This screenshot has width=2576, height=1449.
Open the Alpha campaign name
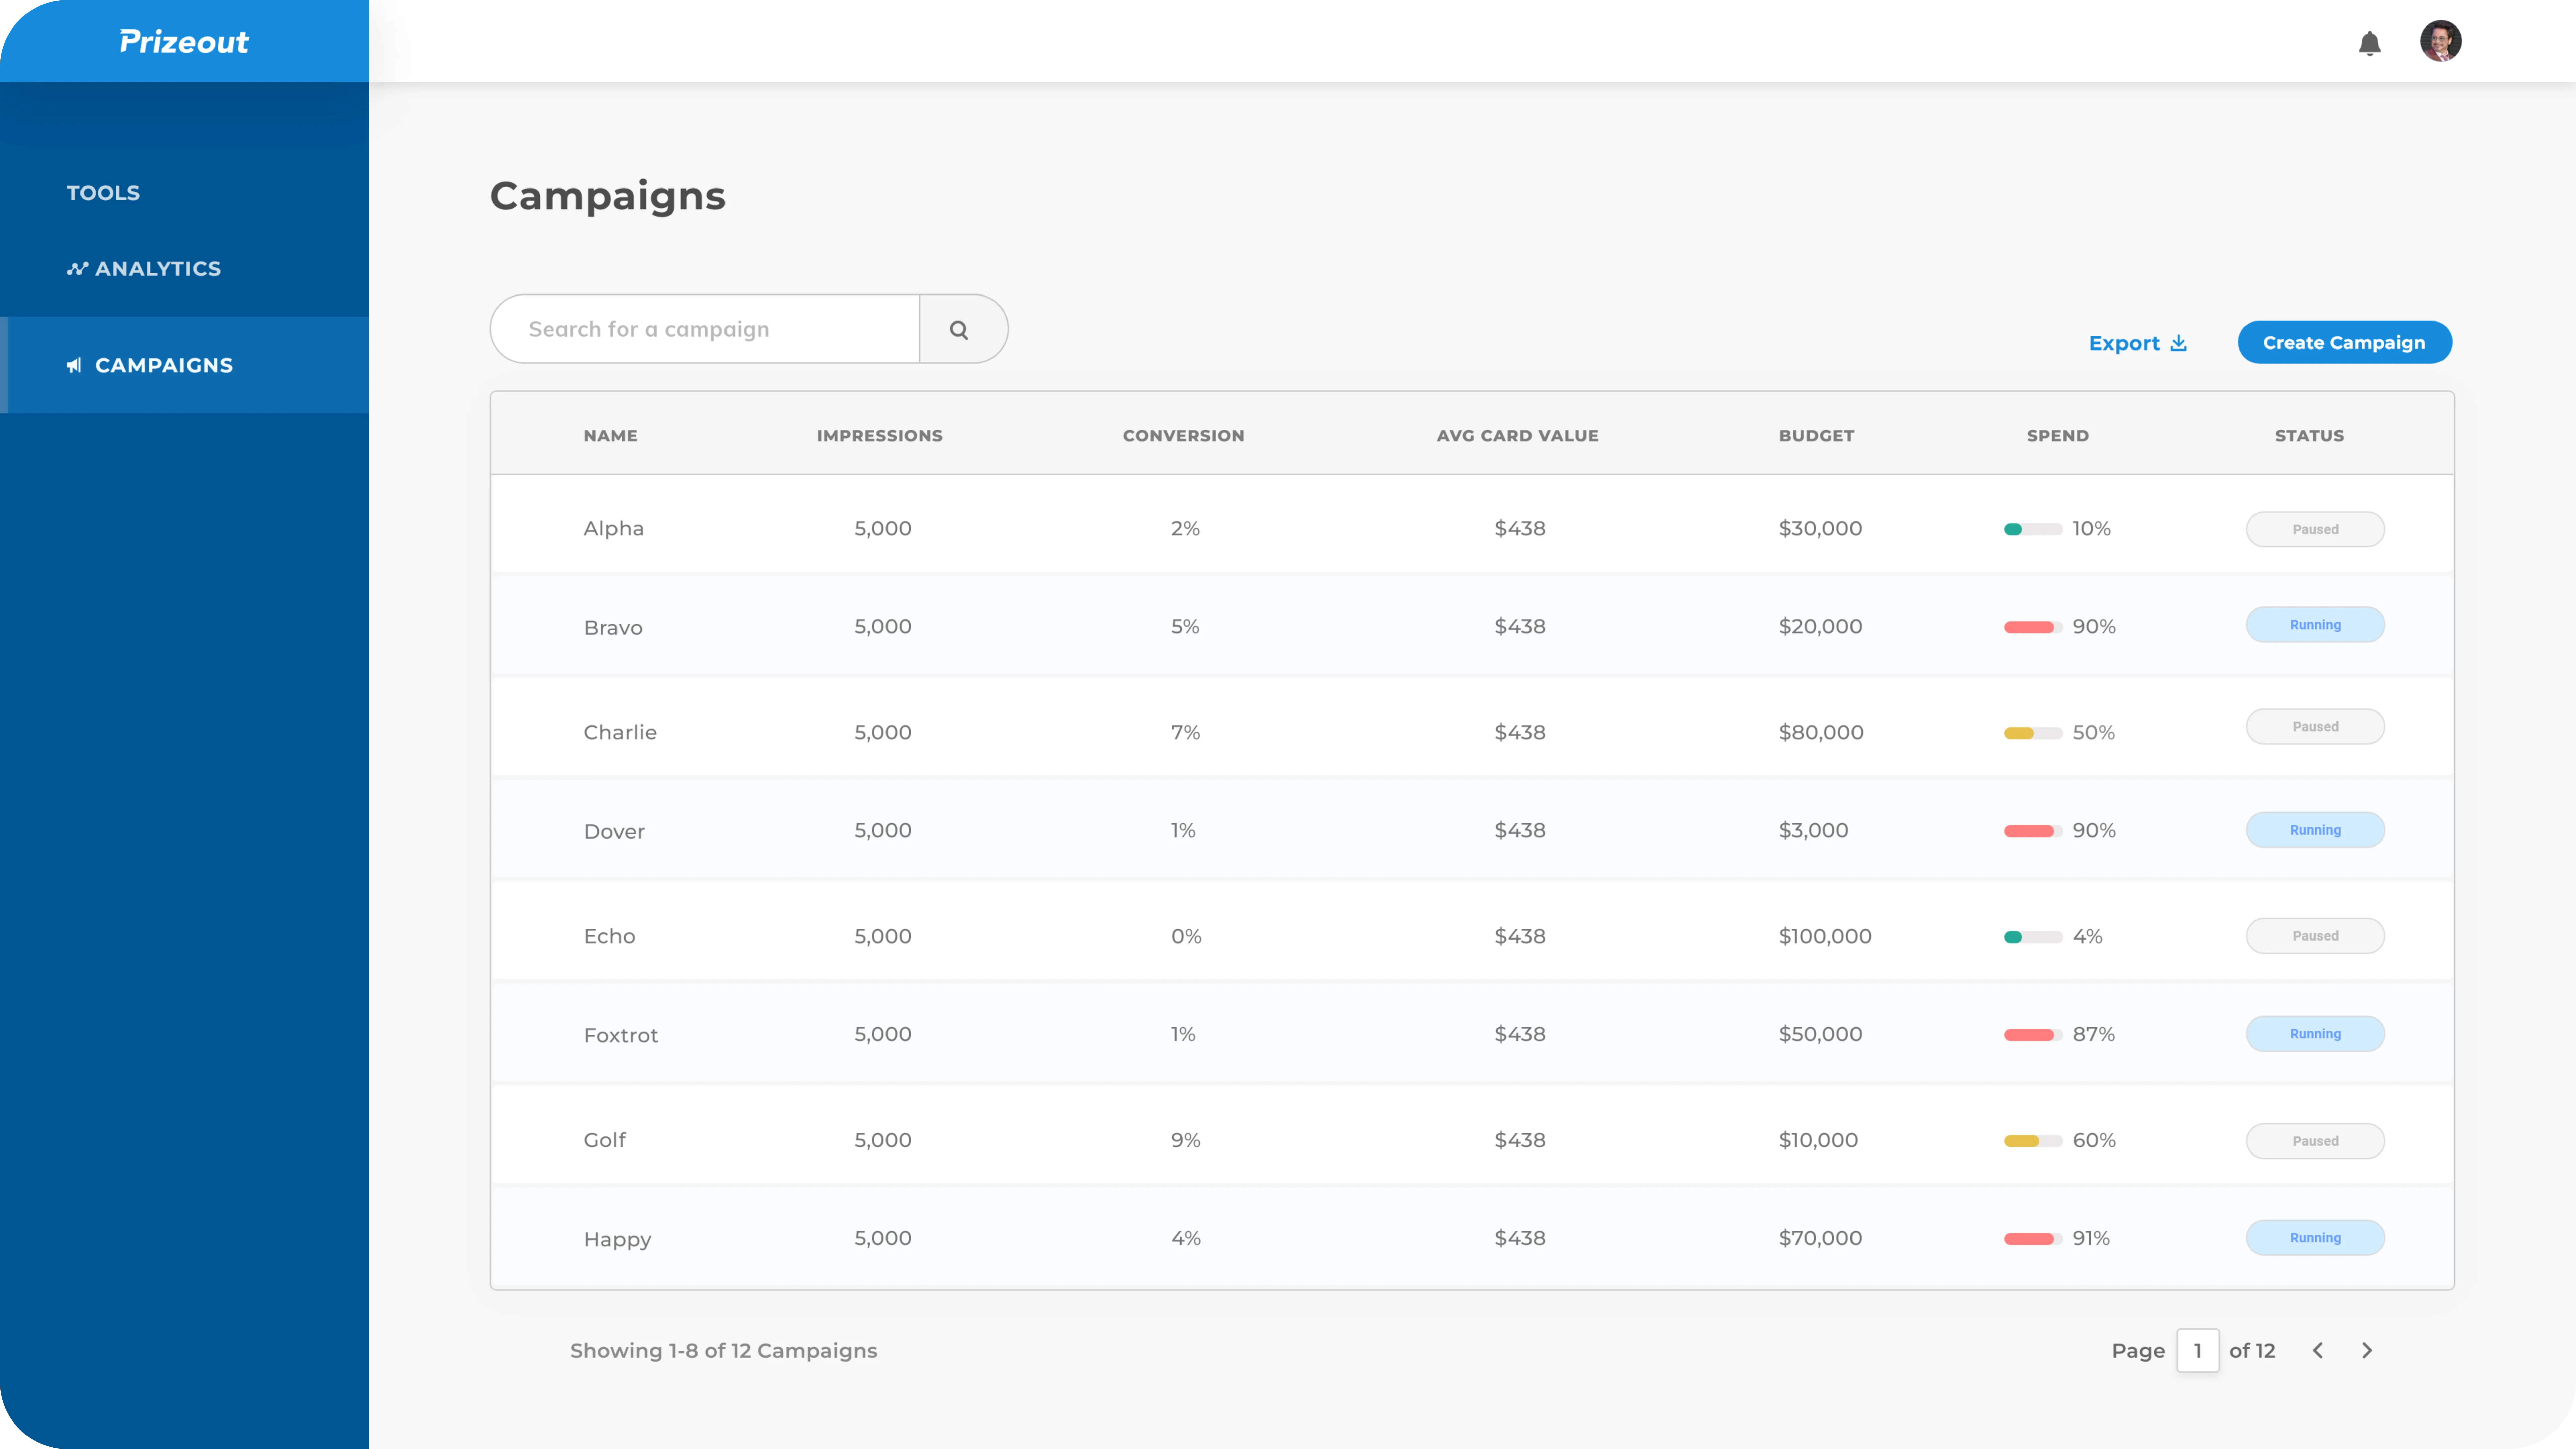coord(614,529)
